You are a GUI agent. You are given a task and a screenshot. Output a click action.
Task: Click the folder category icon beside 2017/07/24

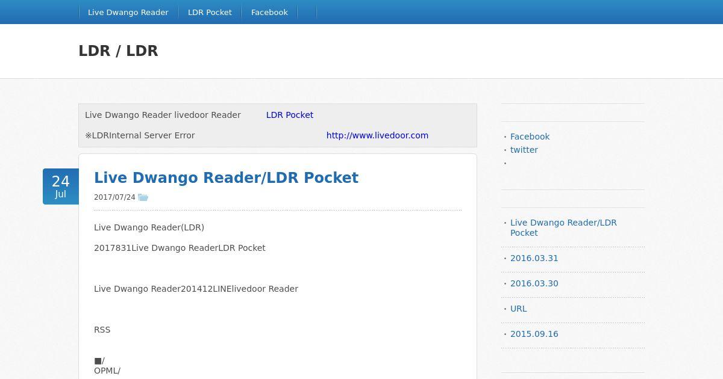pyautogui.click(x=143, y=197)
